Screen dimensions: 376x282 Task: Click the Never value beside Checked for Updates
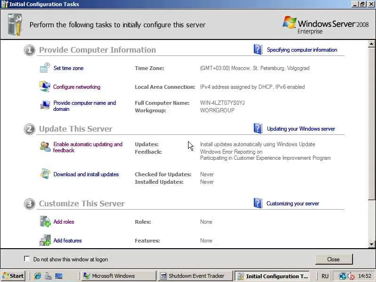click(207, 174)
